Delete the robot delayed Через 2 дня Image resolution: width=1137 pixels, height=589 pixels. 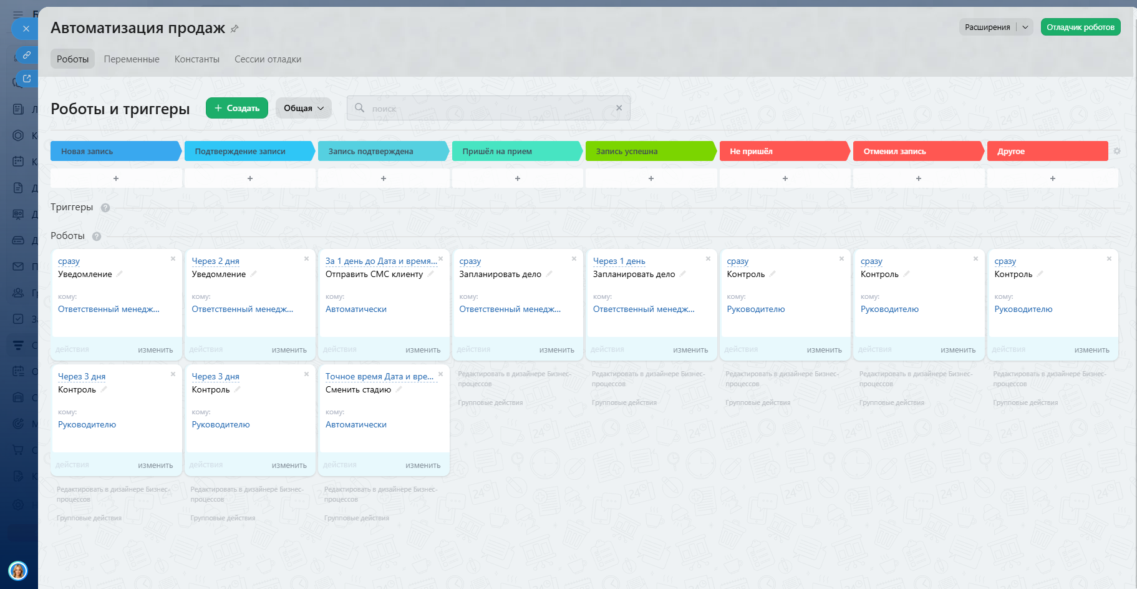point(306,258)
